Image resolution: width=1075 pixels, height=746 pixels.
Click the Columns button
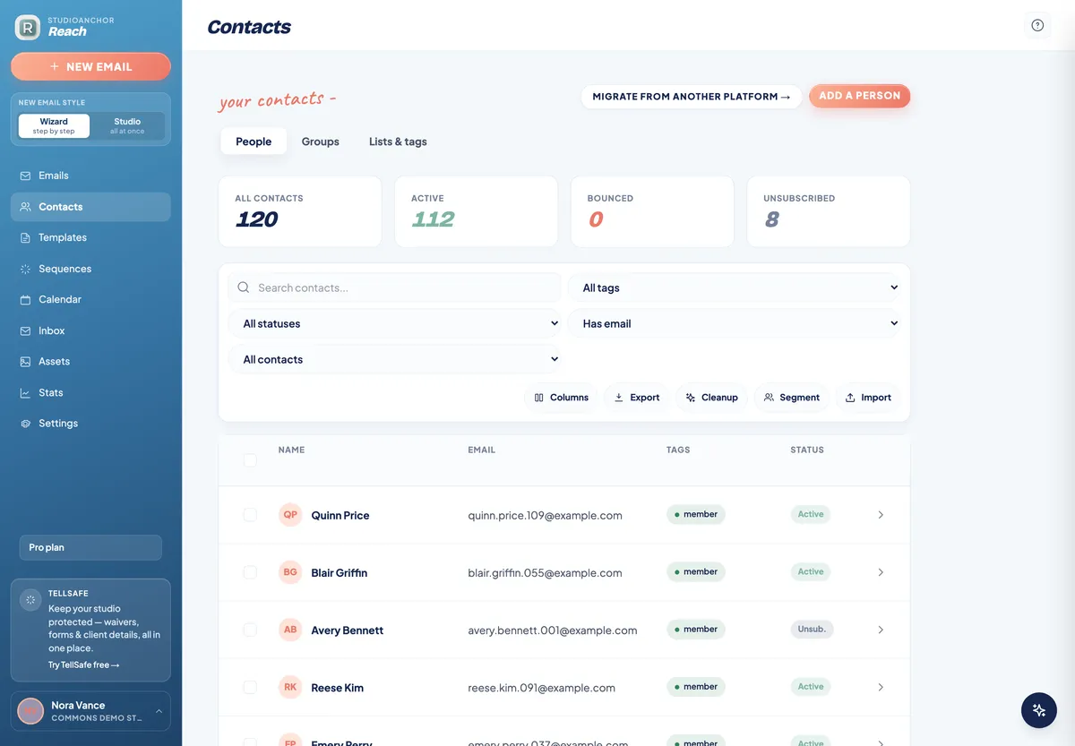[x=561, y=398]
